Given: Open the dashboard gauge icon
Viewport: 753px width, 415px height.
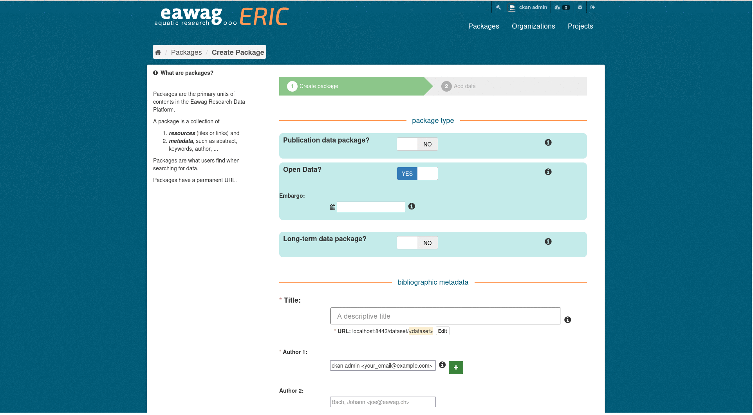Looking at the screenshot, I should pyautogui.click(x=558, y=7).
